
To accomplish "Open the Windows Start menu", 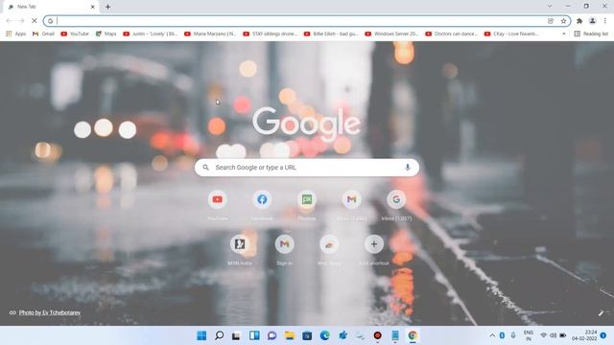I will pyautogui.click(x=201, y=335).
